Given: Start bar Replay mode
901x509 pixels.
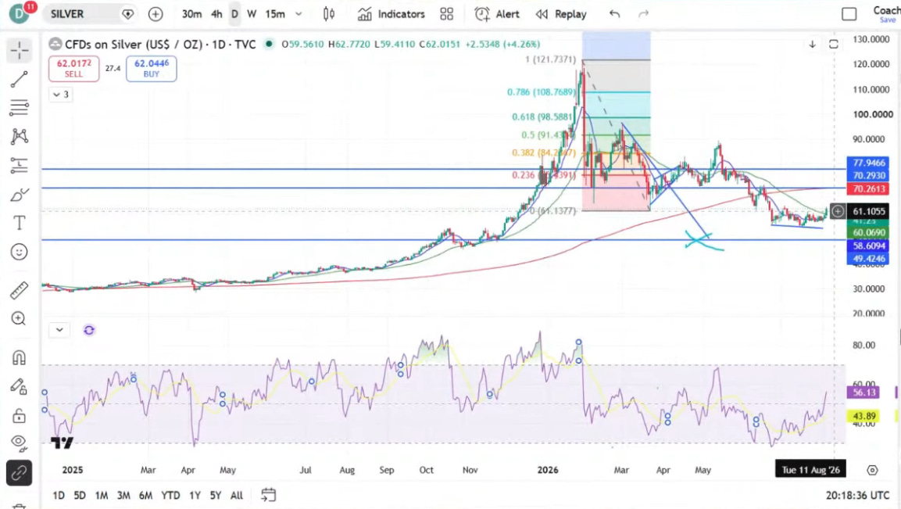Looking at the screenshot, I should click(561, 14).
